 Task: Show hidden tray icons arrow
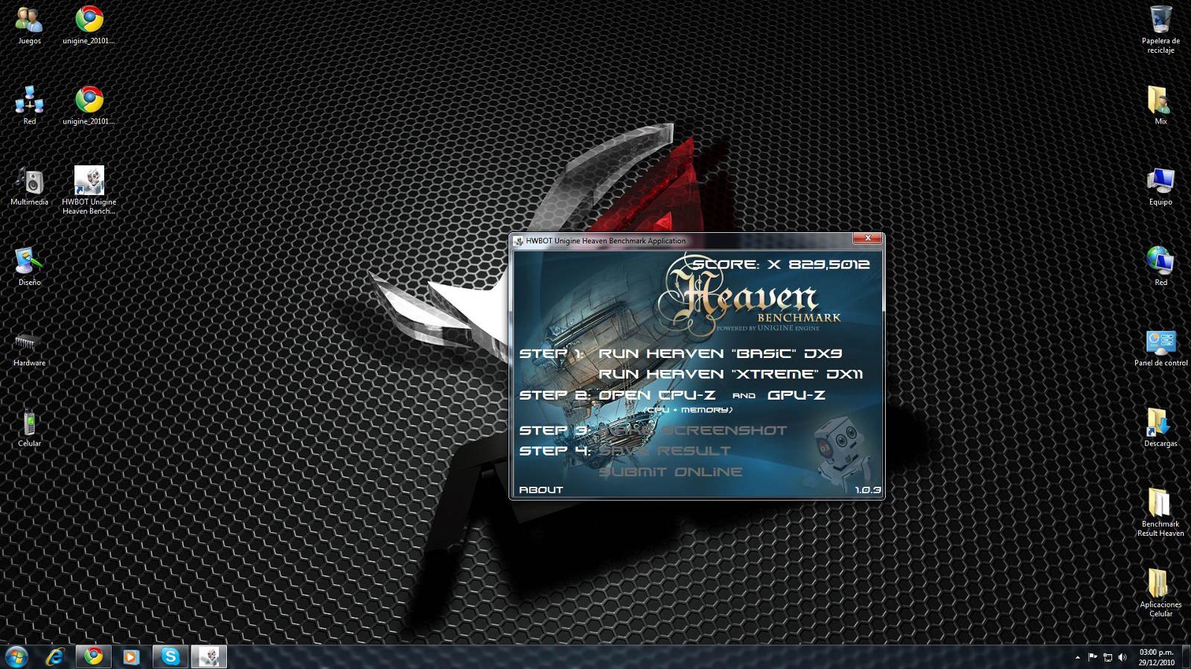pos(1077,657)
